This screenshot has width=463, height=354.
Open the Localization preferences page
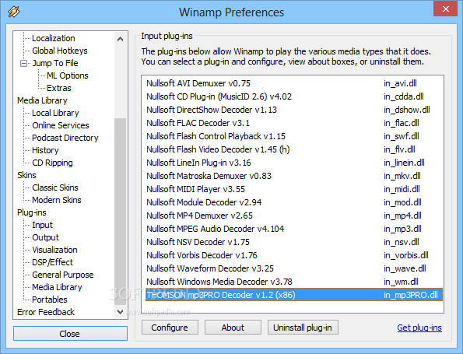point(54,38)
